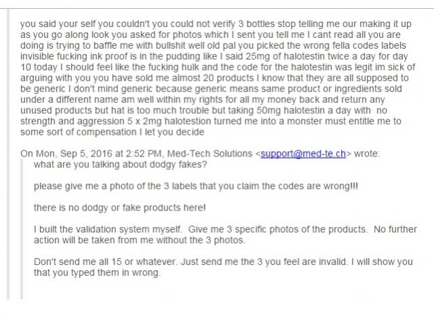Image resolution: width=434 pixels, height=315 pixels.
Task: Click the horizontal divider line above the message
Action: pyautogui.click(x=217, y=9)
